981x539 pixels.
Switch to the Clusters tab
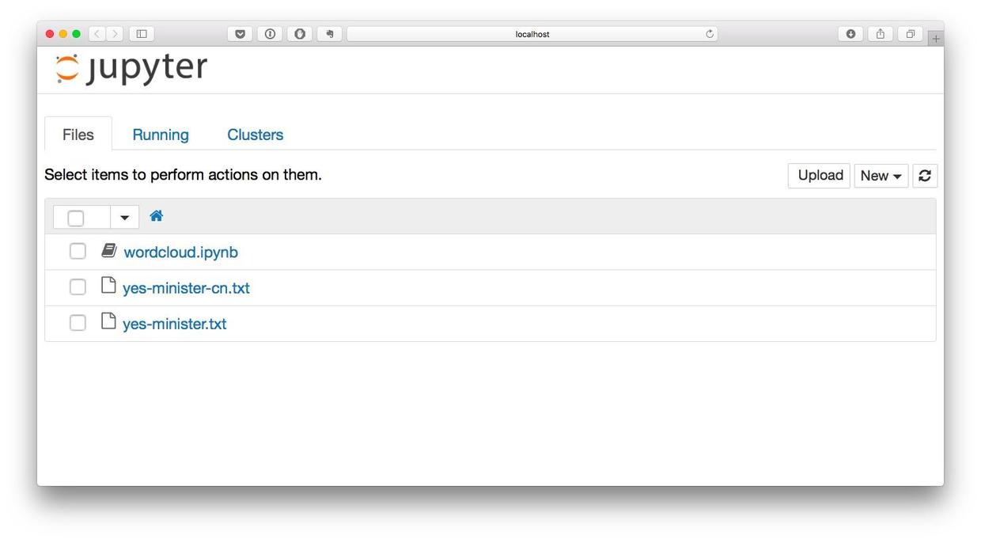[255, 135]
